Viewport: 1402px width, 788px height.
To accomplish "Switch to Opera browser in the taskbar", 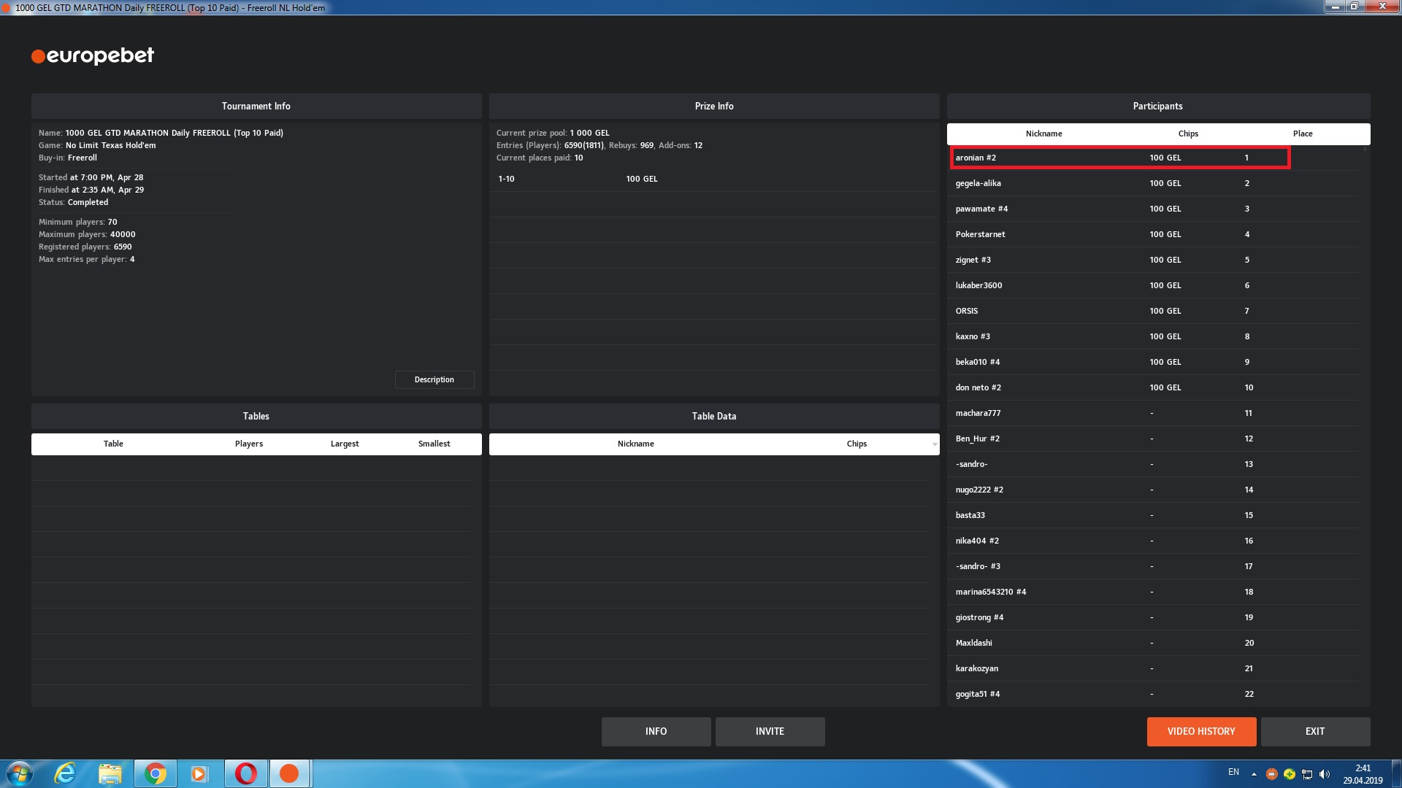I will [246, 773].
